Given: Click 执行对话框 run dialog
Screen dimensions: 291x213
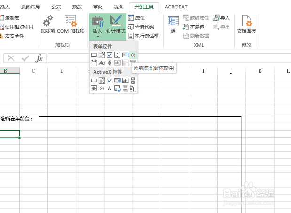Looking at the screenshot, I should (x=143, y=36).
